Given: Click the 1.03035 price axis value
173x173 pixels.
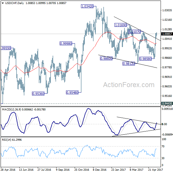Looking at the screenshot, I should [x=167, y=10].
